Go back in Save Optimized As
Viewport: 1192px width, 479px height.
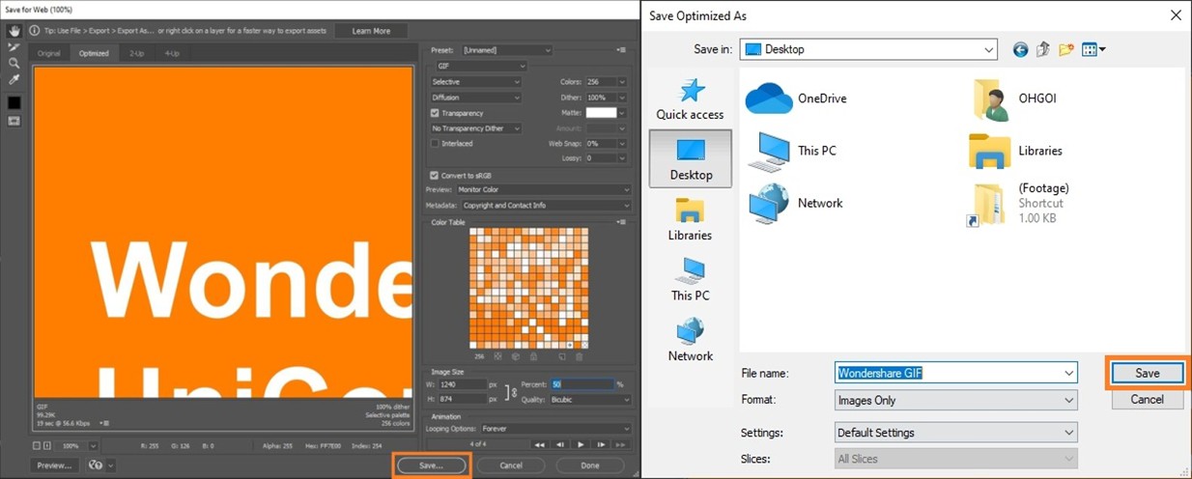point(1020,49)
